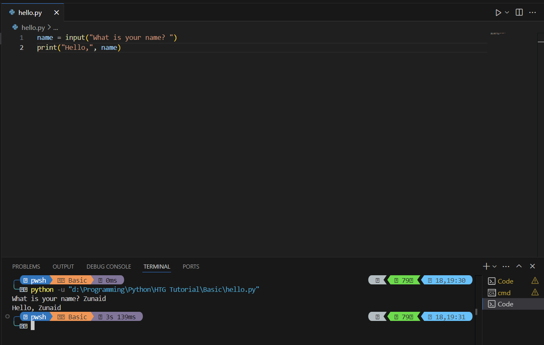Screen dimensions: 544x345
Task: Open the OUTPUT panel tab
Action: (x=63, y=267)
